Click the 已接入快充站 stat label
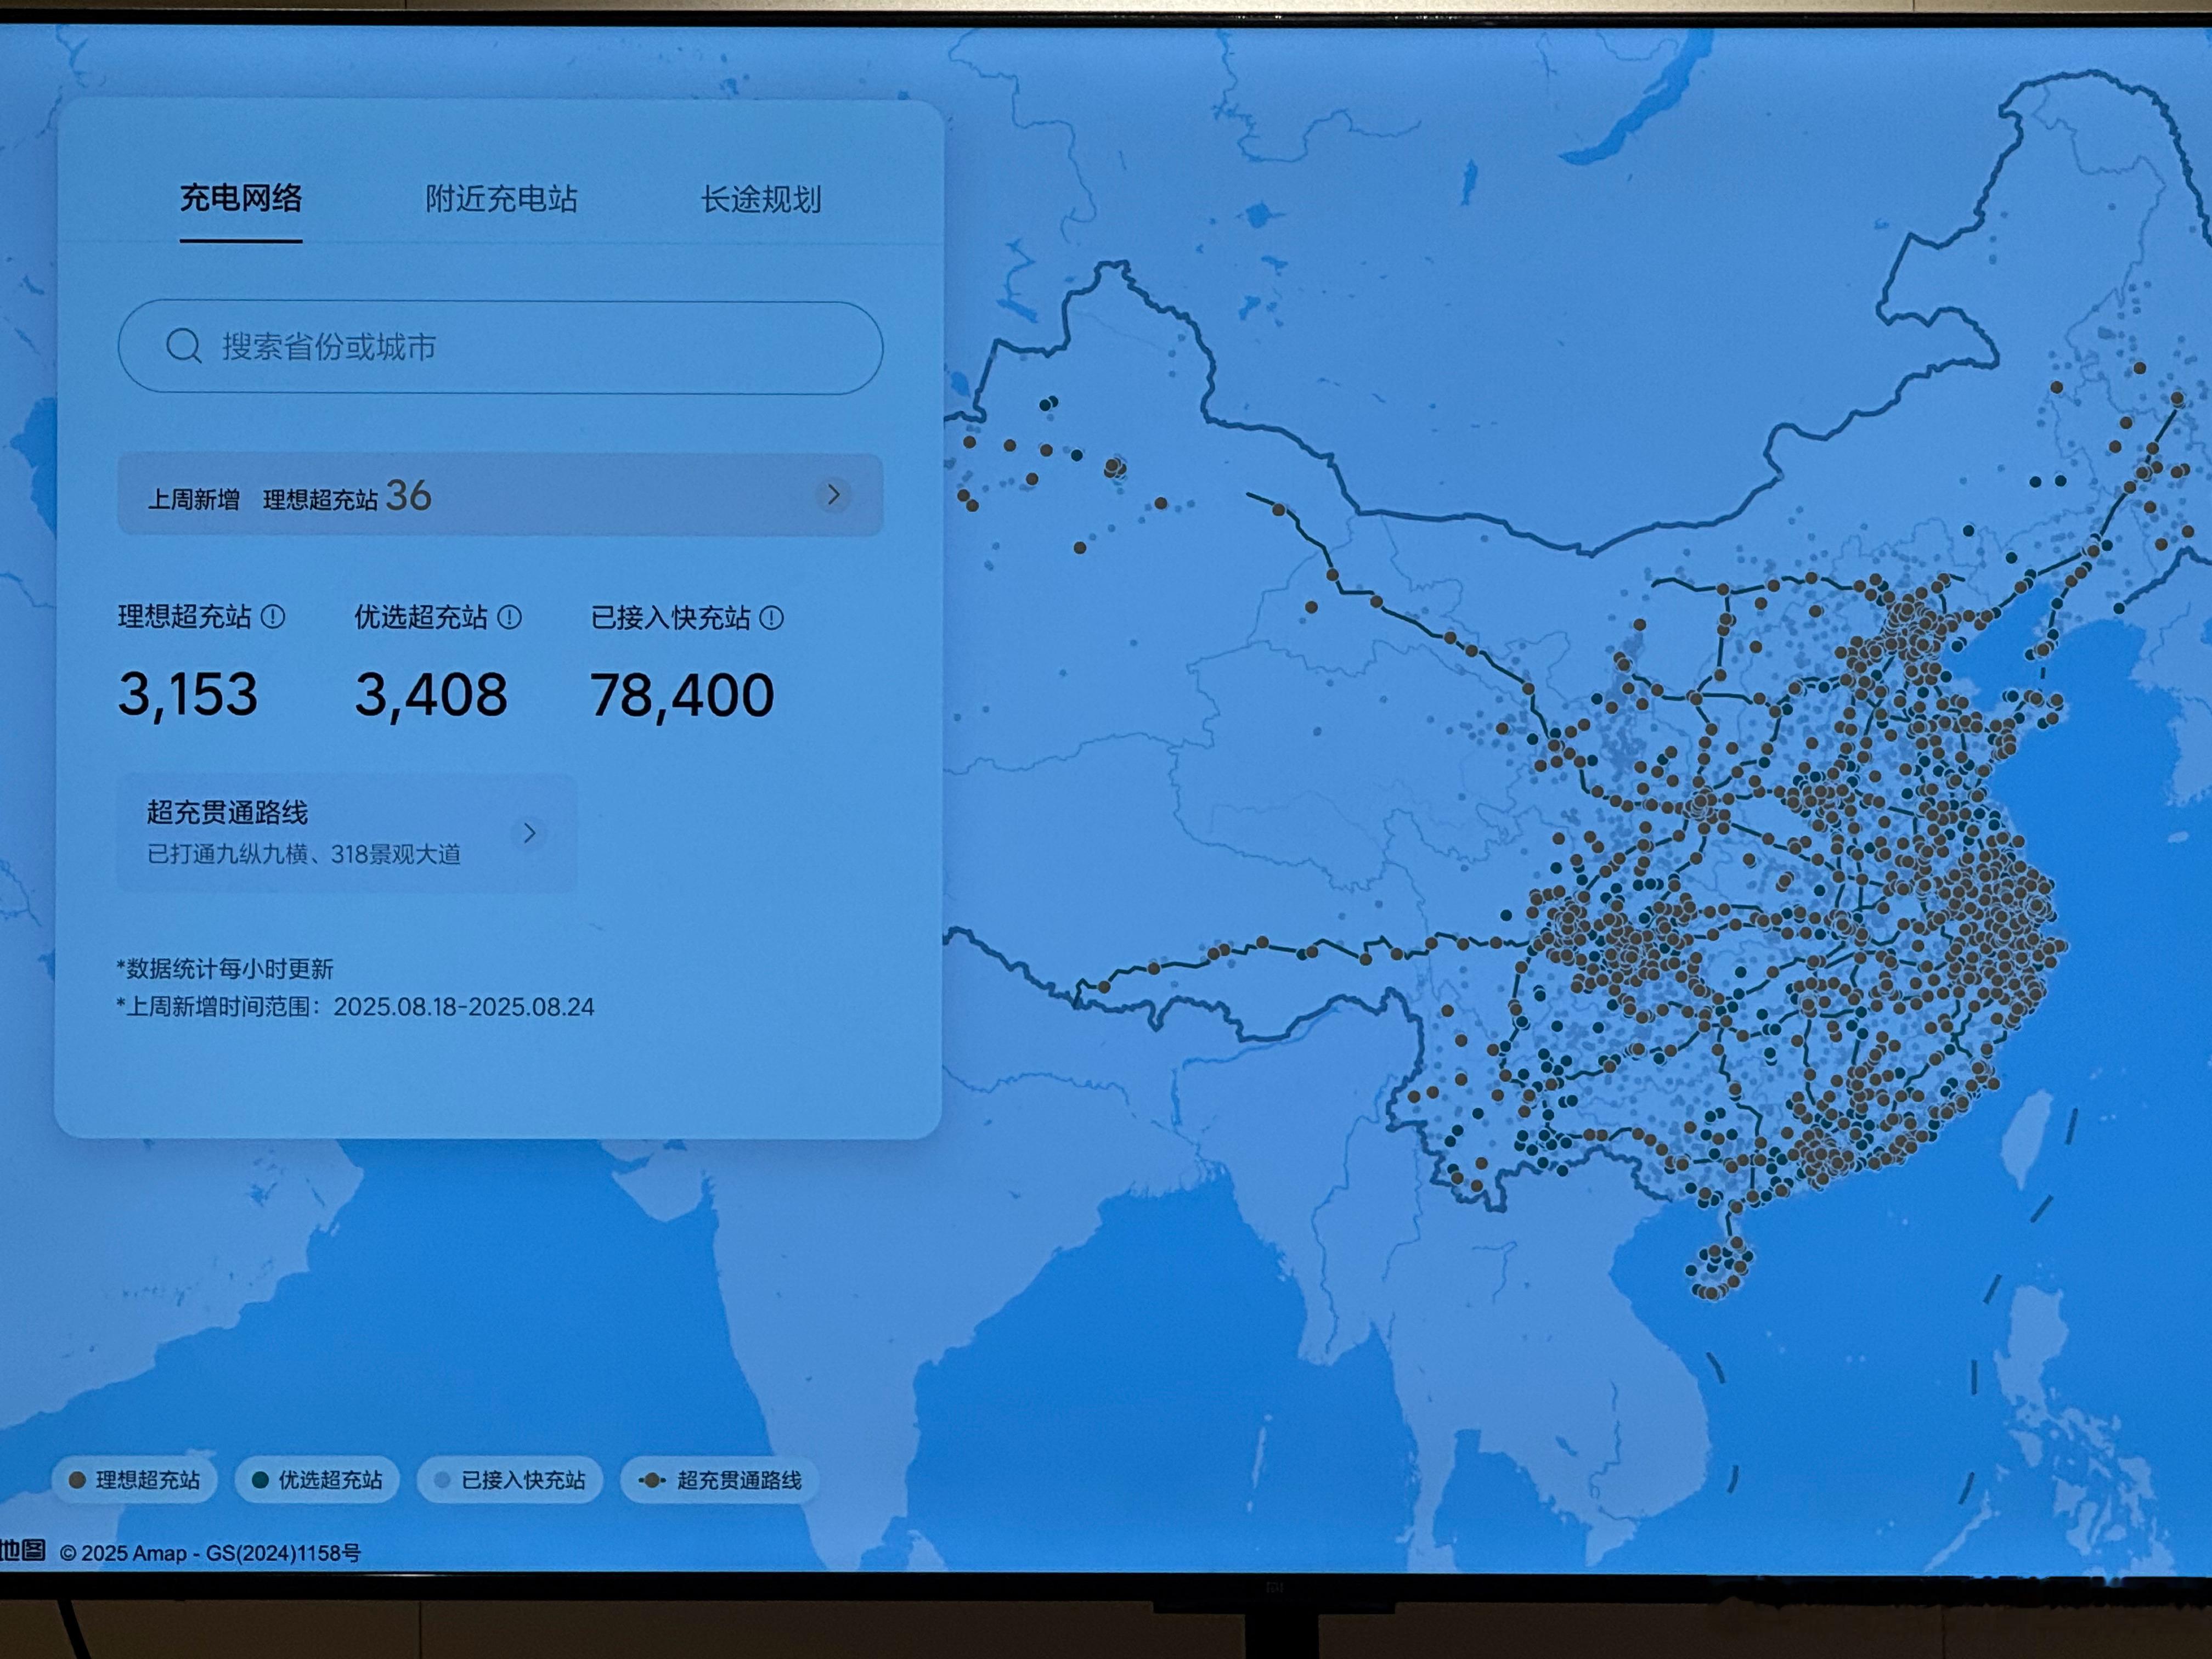Screen dimensions: 2212x1659 [x=671, y=618]
